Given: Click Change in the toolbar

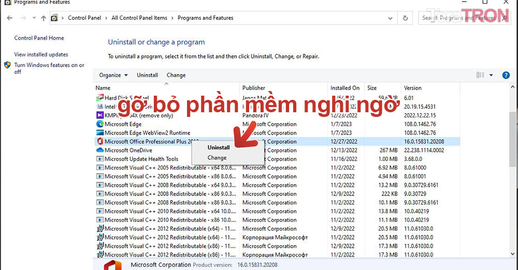Looking at the screenshot, I should [x=176, y=75].
